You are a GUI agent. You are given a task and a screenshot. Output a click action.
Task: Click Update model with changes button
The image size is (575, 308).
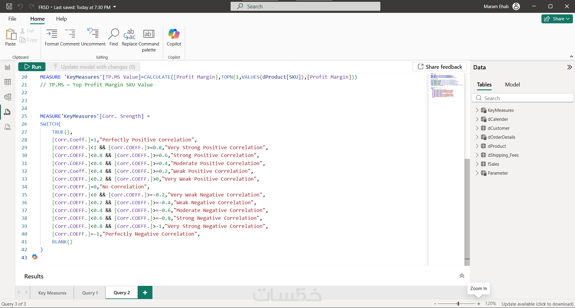(x=94, y=67)
